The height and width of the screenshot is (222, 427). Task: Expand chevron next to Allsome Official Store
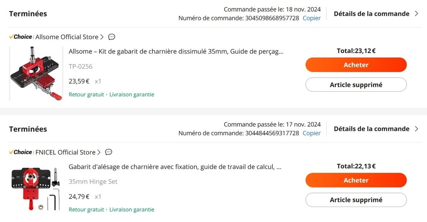[x=102, y=37]
